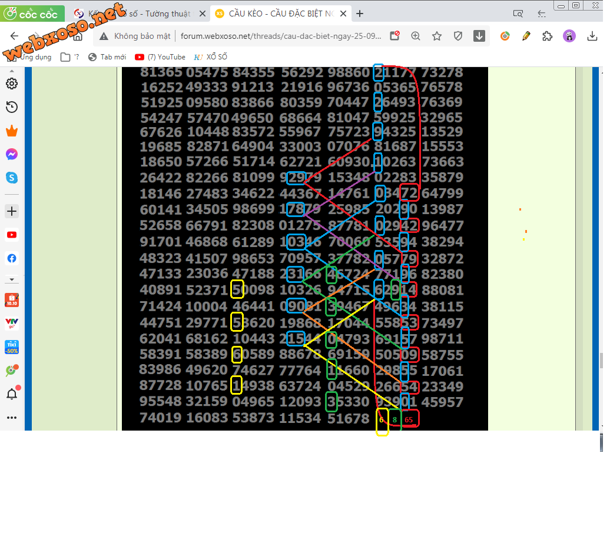Open the Tab mới bookmark
Viewport: 610px width, 560px height.
(x=107, y=57)
